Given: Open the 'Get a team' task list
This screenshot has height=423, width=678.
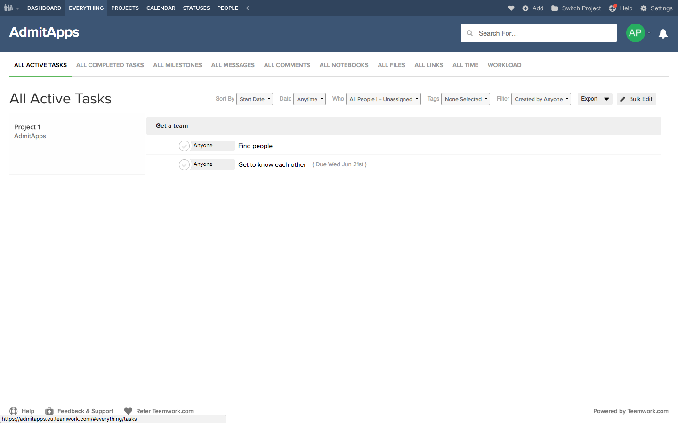Looking at the screenshot, I should tap(172, 126).
